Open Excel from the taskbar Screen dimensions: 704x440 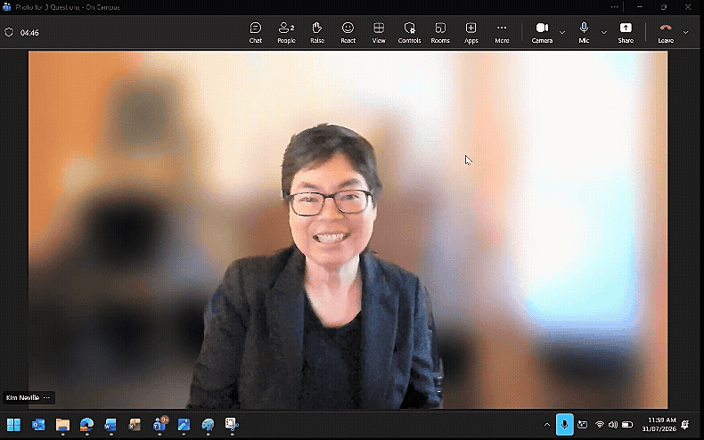[x=135, y=424]
